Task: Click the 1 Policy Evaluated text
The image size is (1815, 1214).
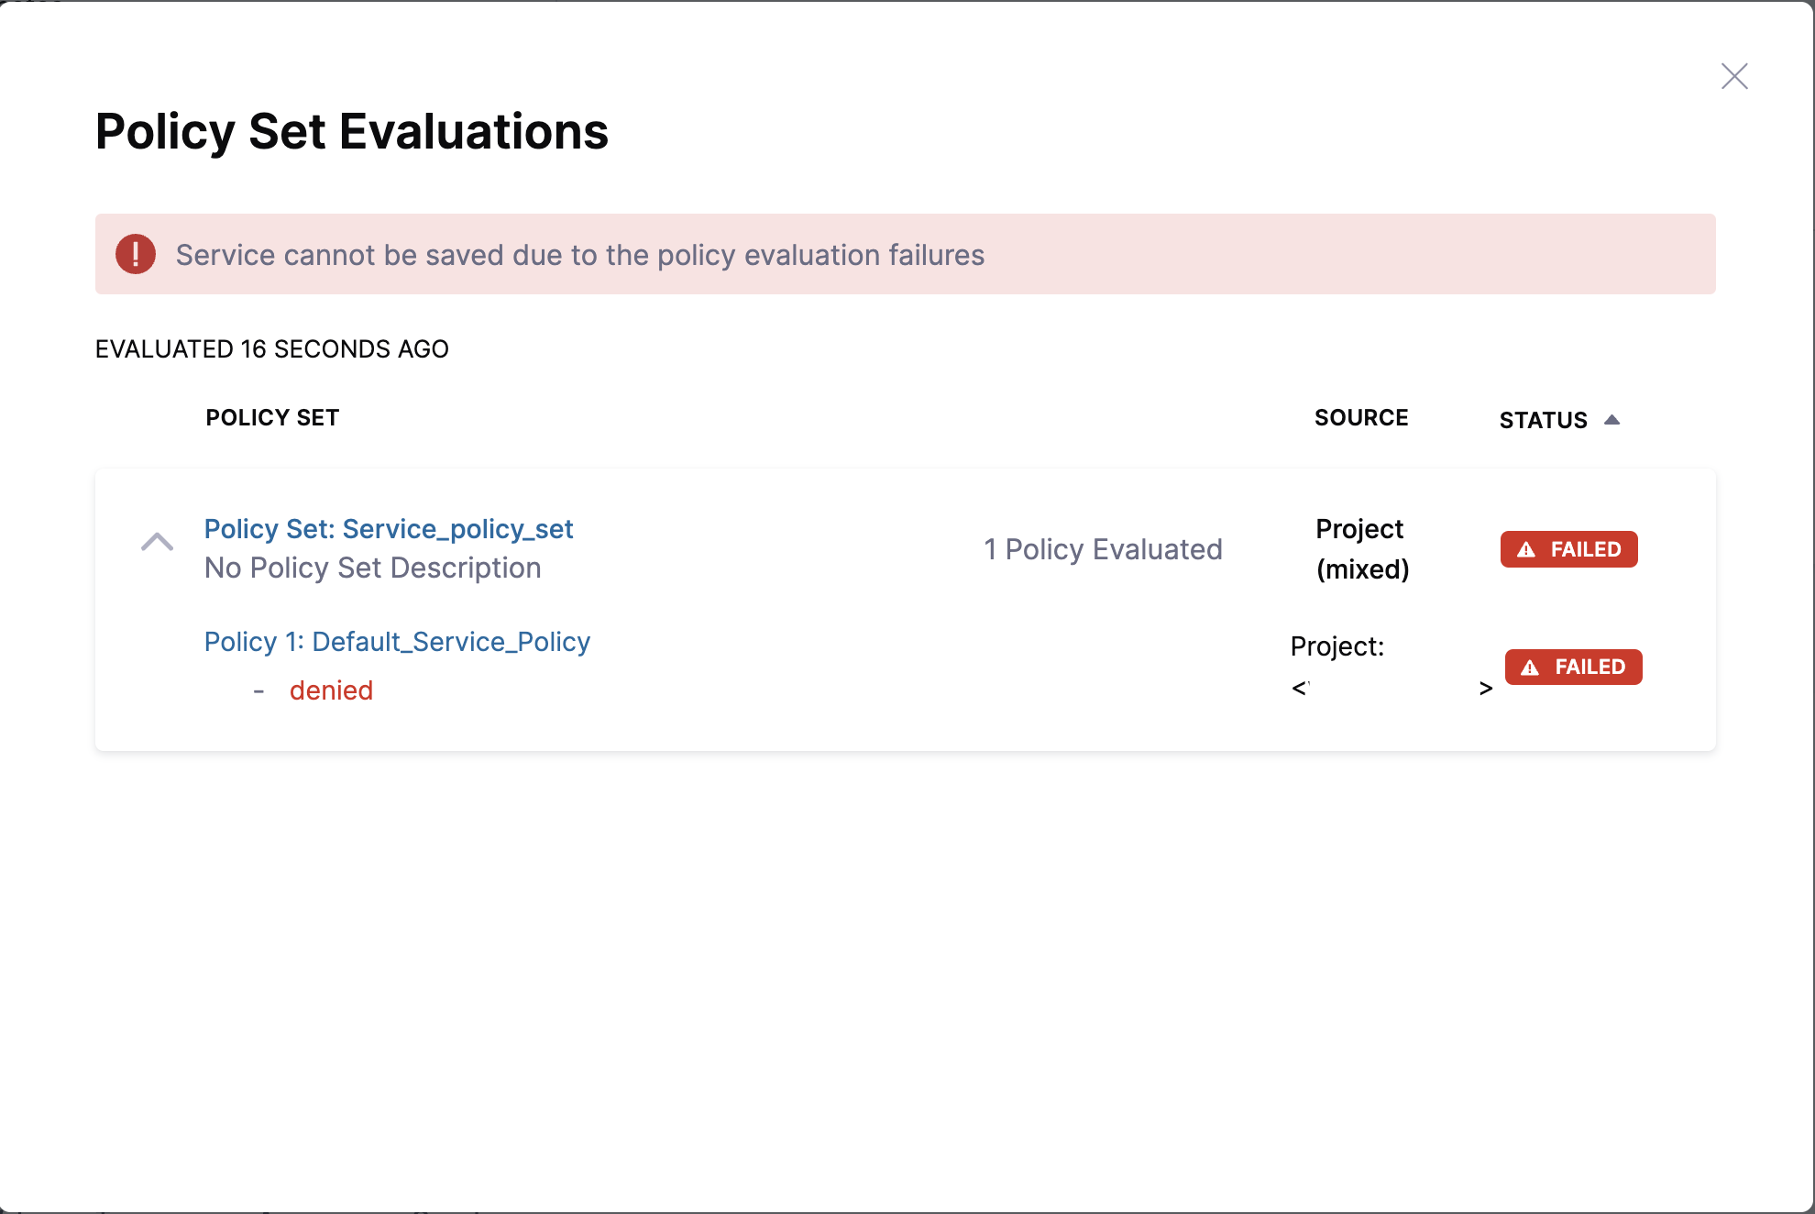Action: pos(1103,548)
